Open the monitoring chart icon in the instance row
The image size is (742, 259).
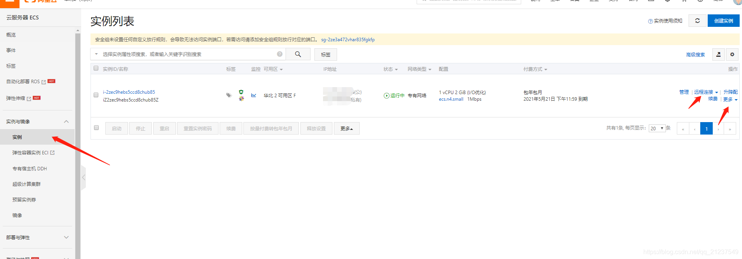[x=254, y=95]
